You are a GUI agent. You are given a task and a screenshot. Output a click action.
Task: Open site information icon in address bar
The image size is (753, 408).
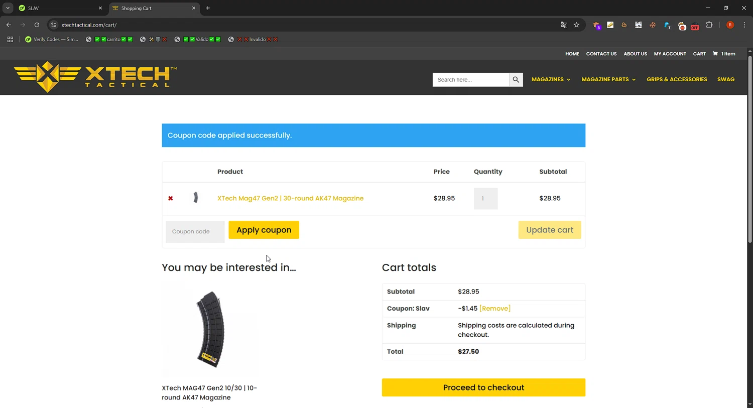(54, 25)
